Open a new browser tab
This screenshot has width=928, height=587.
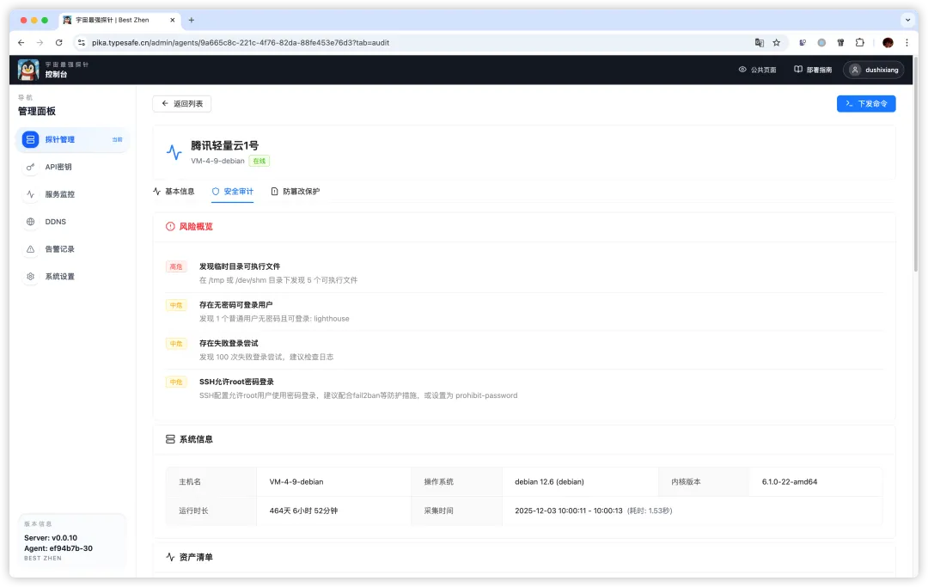(x=191, y=20)
